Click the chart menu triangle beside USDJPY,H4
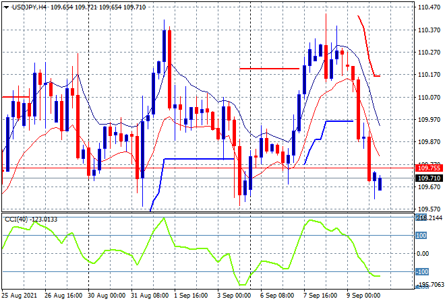This screenshot has height=303, width=445. coord(6,7)
